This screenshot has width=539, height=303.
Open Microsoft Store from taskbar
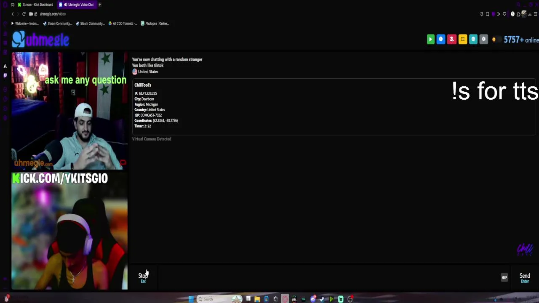[x=266, y=299]
